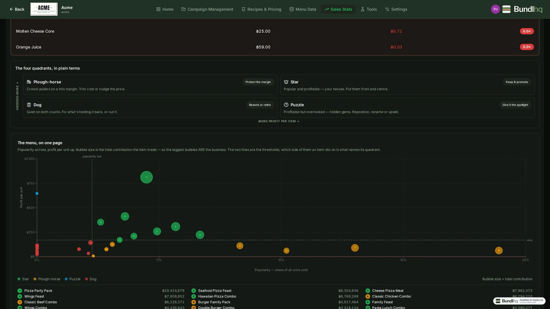The image size is (550, 309).
Task: Select the largest green bubble numbered 1
Action: (x=146, y=177)
